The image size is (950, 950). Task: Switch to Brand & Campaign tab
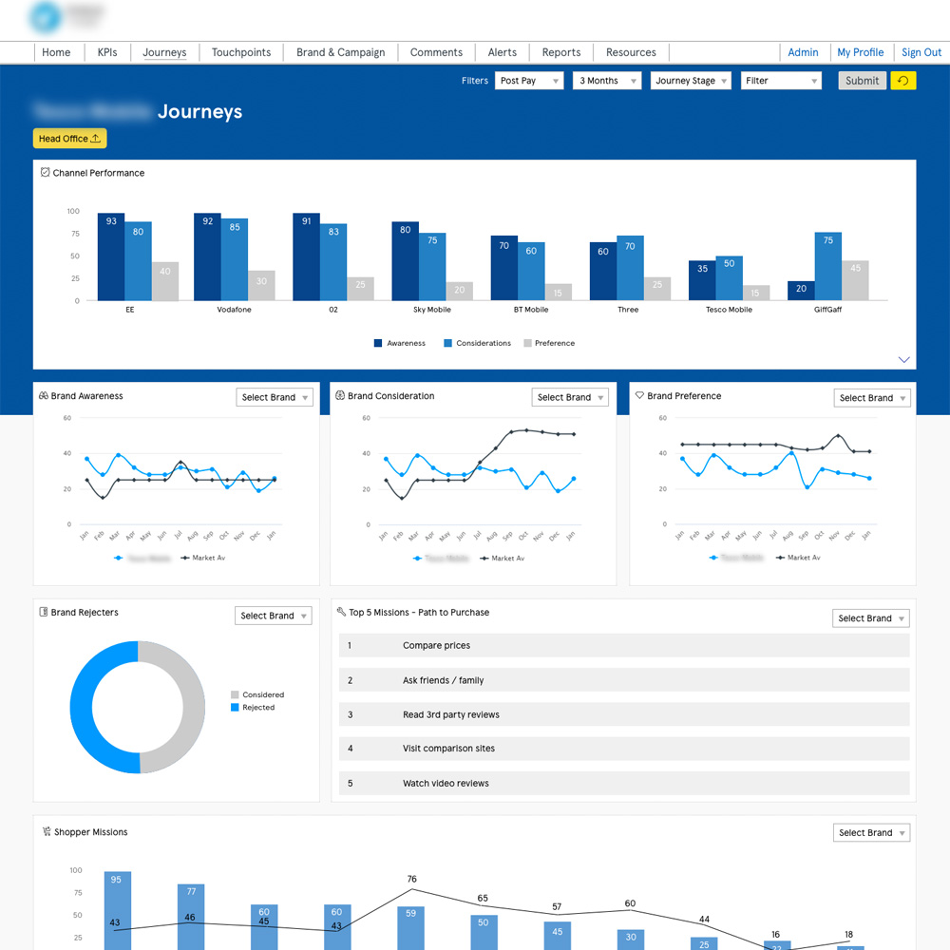340,52
